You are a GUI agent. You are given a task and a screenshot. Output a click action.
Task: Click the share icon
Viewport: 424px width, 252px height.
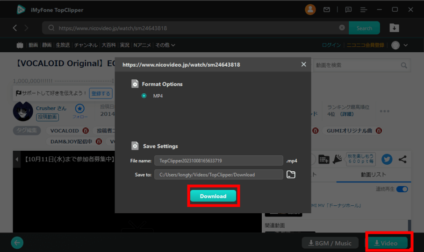tap(402, 159)
